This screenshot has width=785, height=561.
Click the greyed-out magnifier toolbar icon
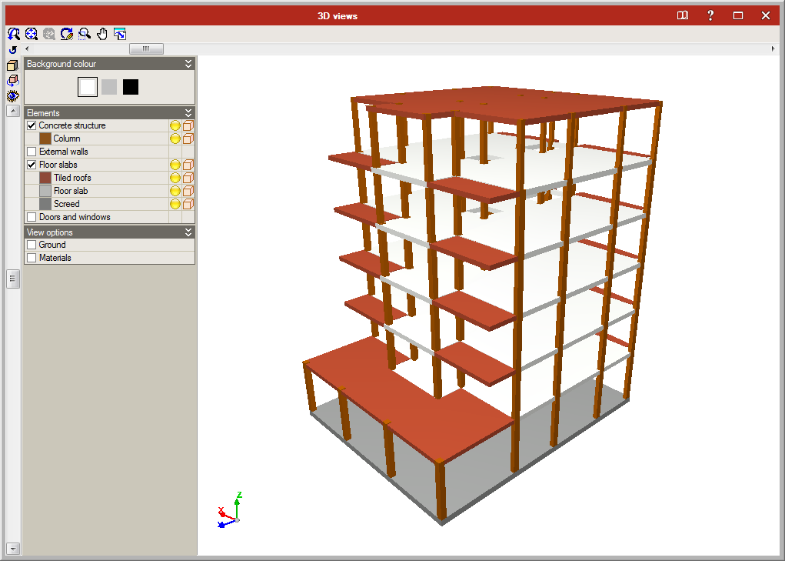point(49,34)
